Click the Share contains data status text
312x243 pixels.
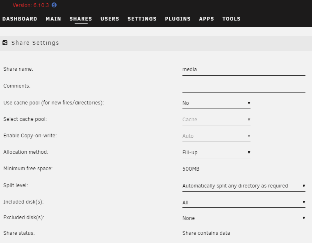click(x=206, y=233)
